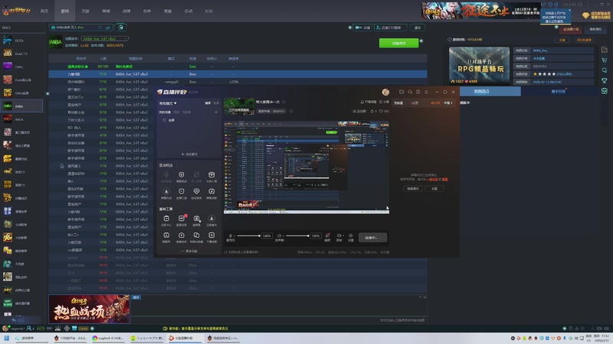613x344 pixels.
Task: Click the RPG精品畅玩 map thumbnail
Action: click(479, 65)
